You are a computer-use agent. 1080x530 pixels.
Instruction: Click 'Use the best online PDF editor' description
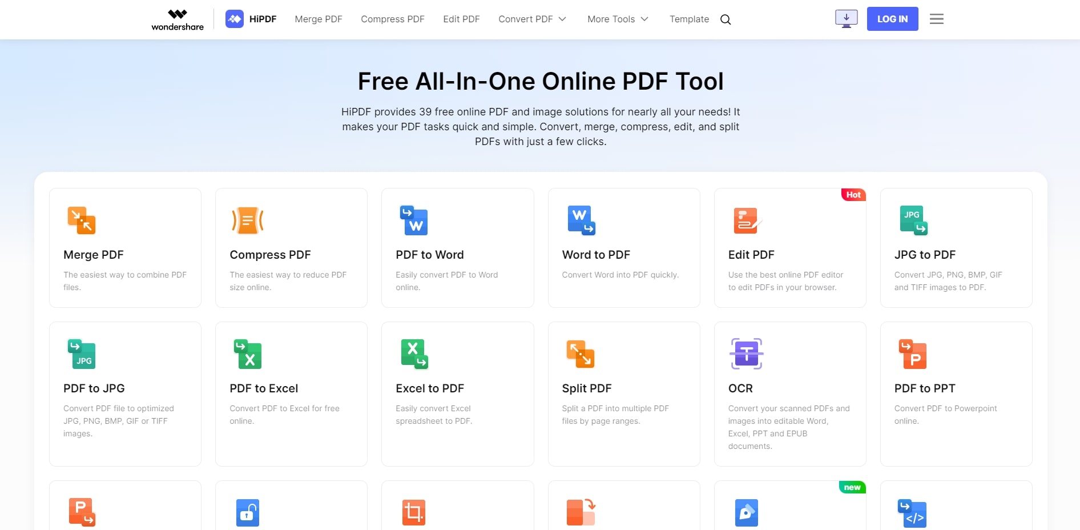pyautogui.click(x=785, y=281)
